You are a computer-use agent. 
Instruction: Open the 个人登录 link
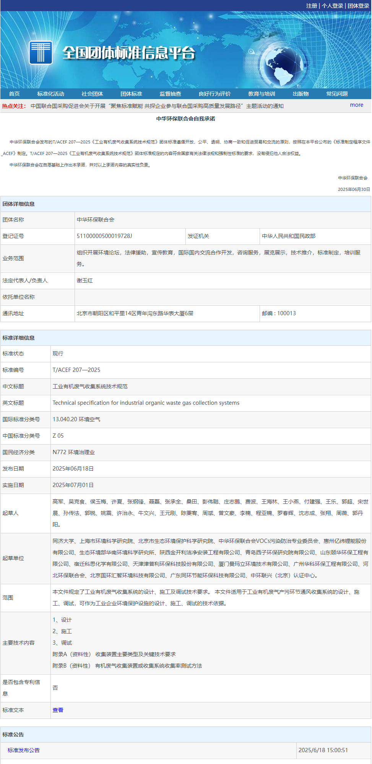[x=332, y=6]
